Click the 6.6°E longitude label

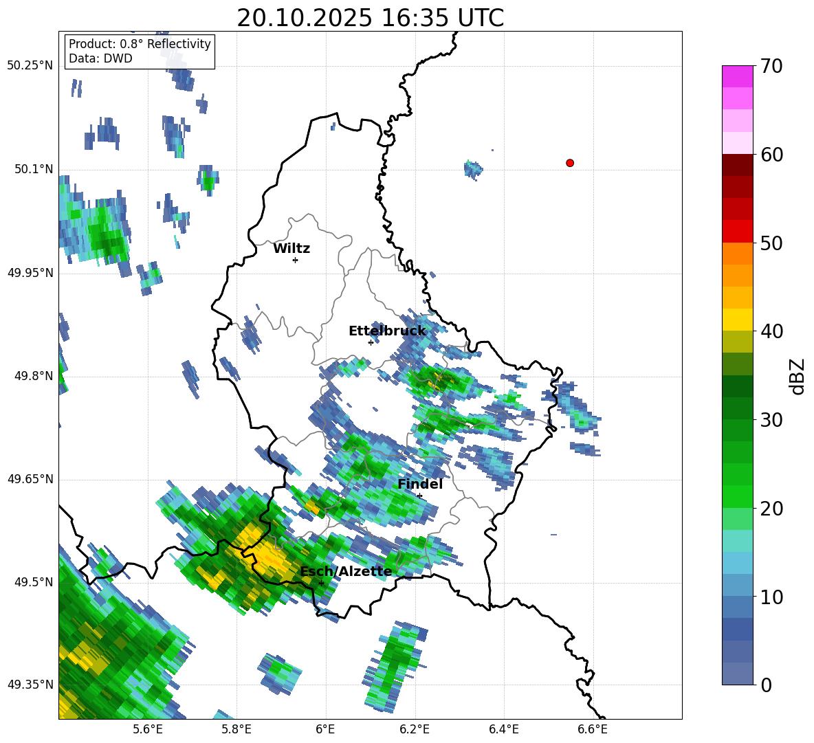[x=593, y=729]
